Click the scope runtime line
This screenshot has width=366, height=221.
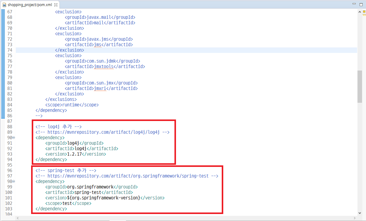[72, 105]
